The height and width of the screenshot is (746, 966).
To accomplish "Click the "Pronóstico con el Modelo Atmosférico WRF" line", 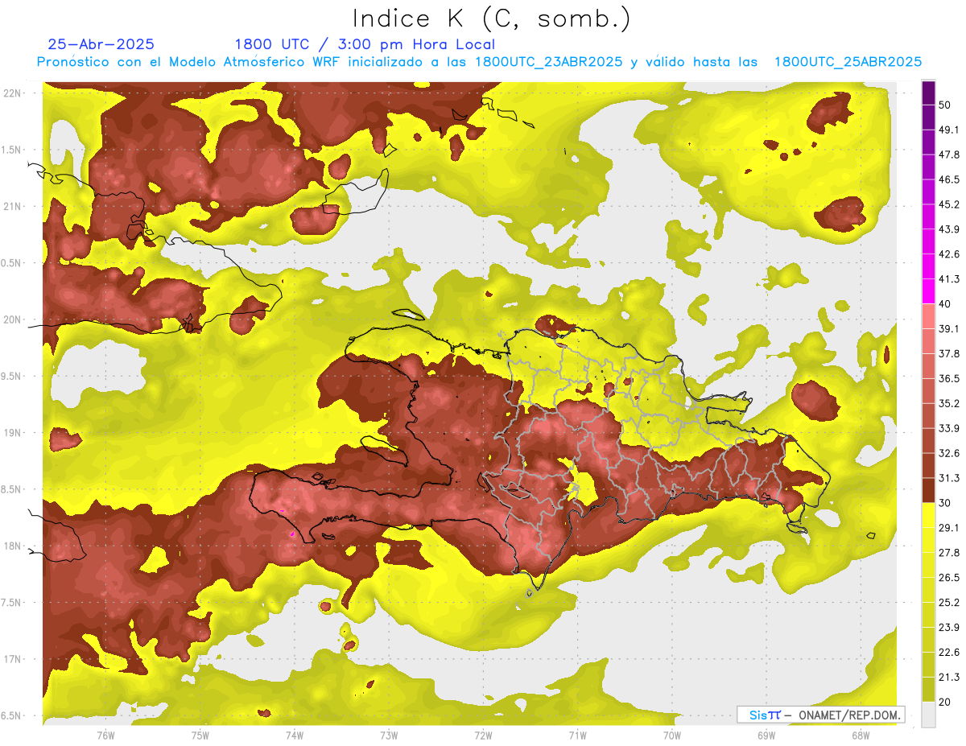I will point(479,62).
